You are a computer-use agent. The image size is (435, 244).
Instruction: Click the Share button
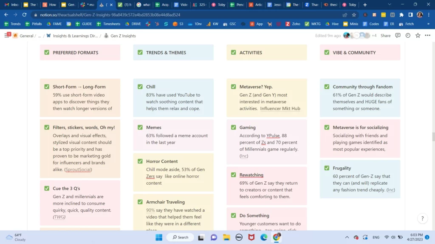(x=385, y=36)
